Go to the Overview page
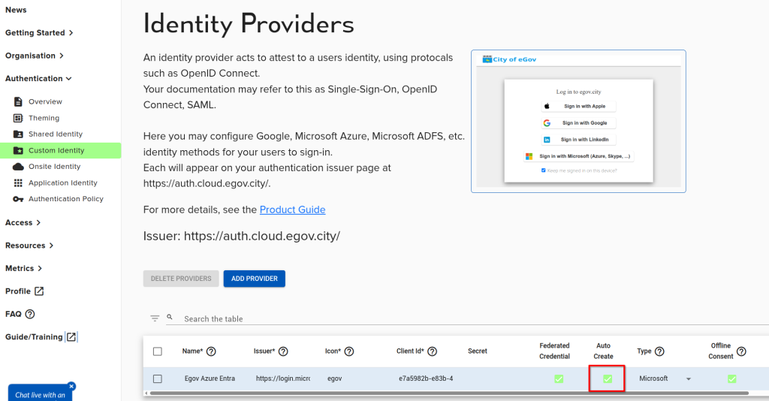769x401 pixels. point(45,101)
